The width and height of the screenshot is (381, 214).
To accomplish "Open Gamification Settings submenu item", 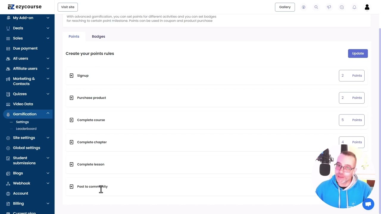I will [22, 122].
